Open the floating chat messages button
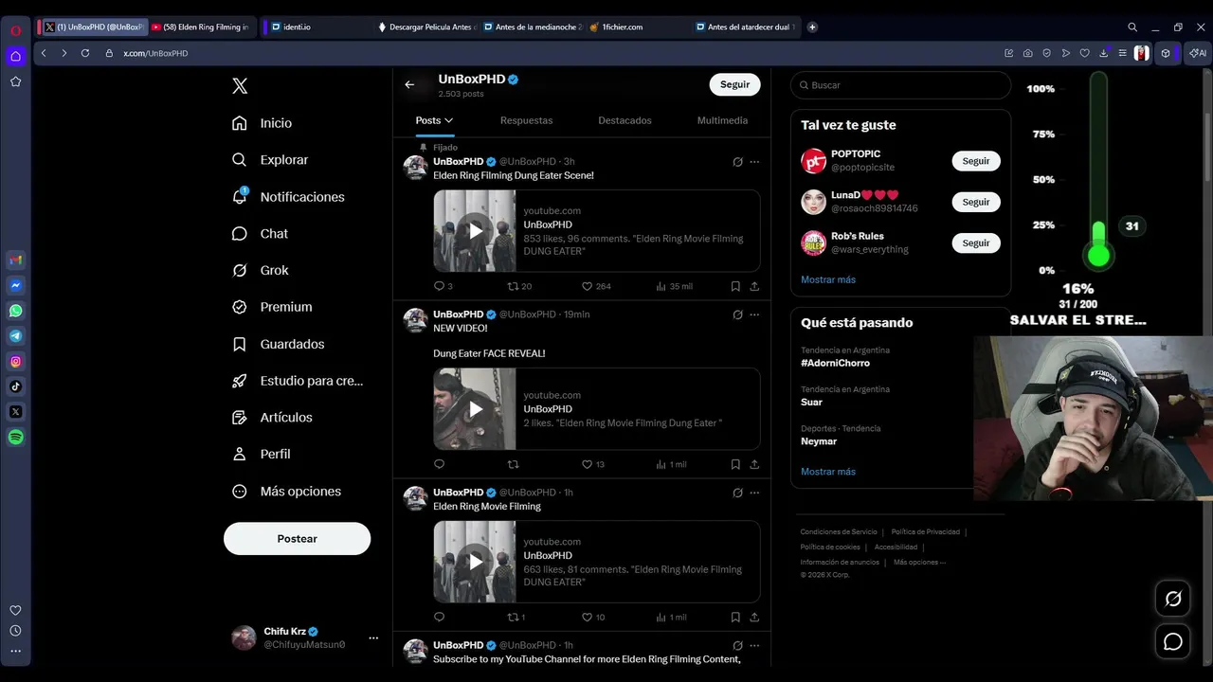This screenshot has height=682, width=1213. click(x=1173, y=642)
